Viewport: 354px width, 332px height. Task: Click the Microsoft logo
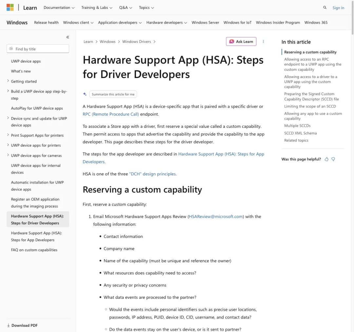tap(10, 8)
